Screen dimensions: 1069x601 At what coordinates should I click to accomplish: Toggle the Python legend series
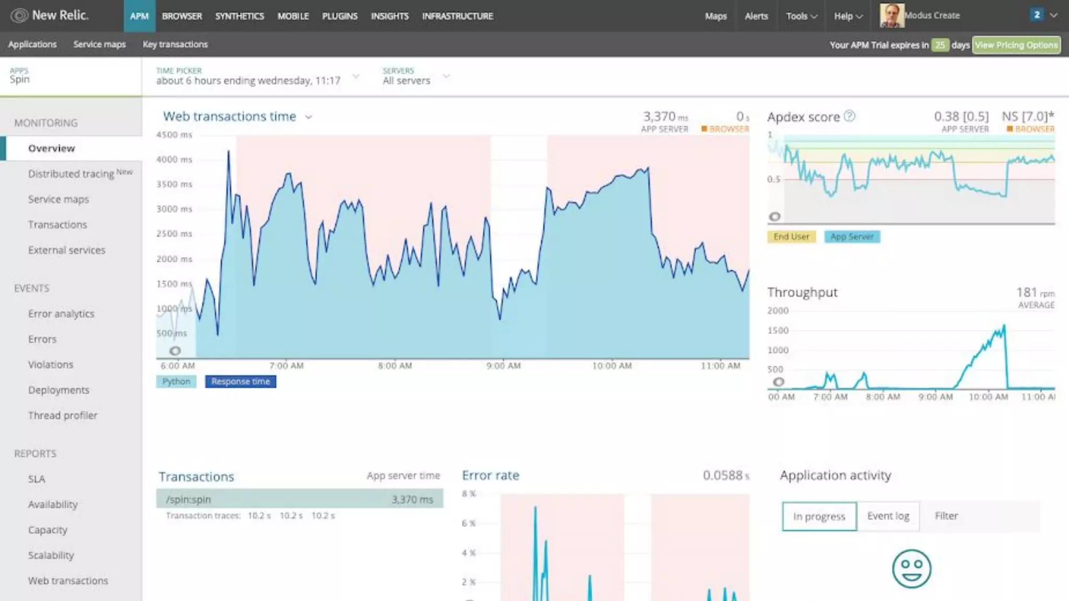(x=176, y=382)
